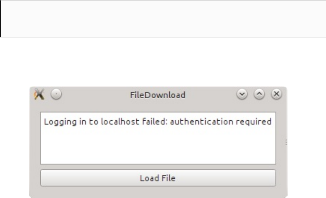Minimize FileDownload with the down-chevron button

pyautogui.click(x=242, y=94)
